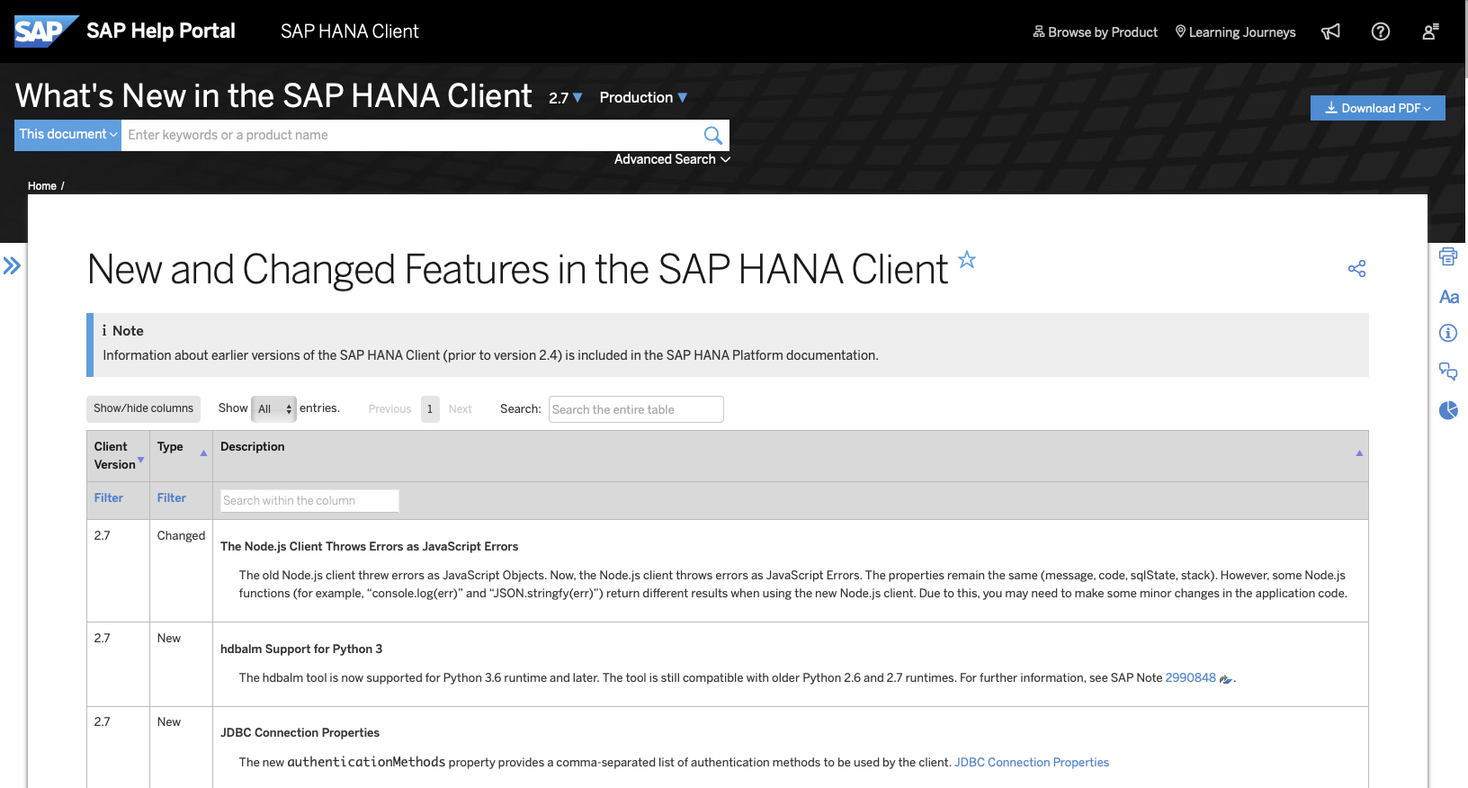
Task: Sort the Description column using arrow
Action: 1359,453
